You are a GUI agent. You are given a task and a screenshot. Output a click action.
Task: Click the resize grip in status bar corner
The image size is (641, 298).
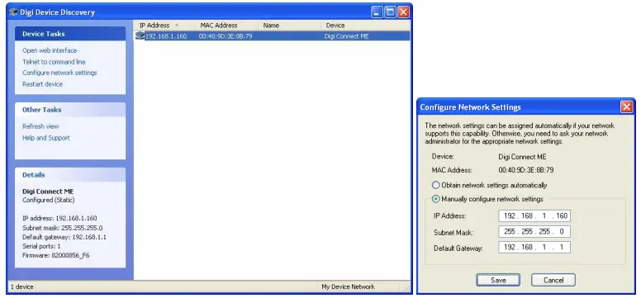(406, 288)
